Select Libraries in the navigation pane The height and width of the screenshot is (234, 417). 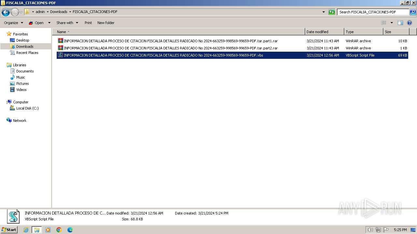[x=20, y=65]
